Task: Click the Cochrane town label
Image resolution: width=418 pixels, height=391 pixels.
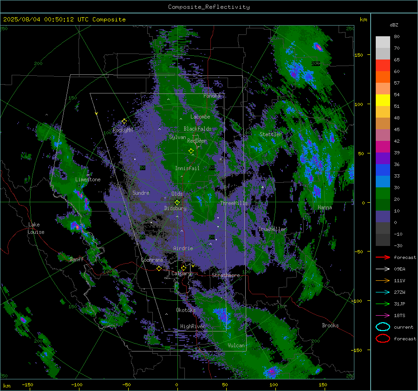Action: (x=152, y=260)
